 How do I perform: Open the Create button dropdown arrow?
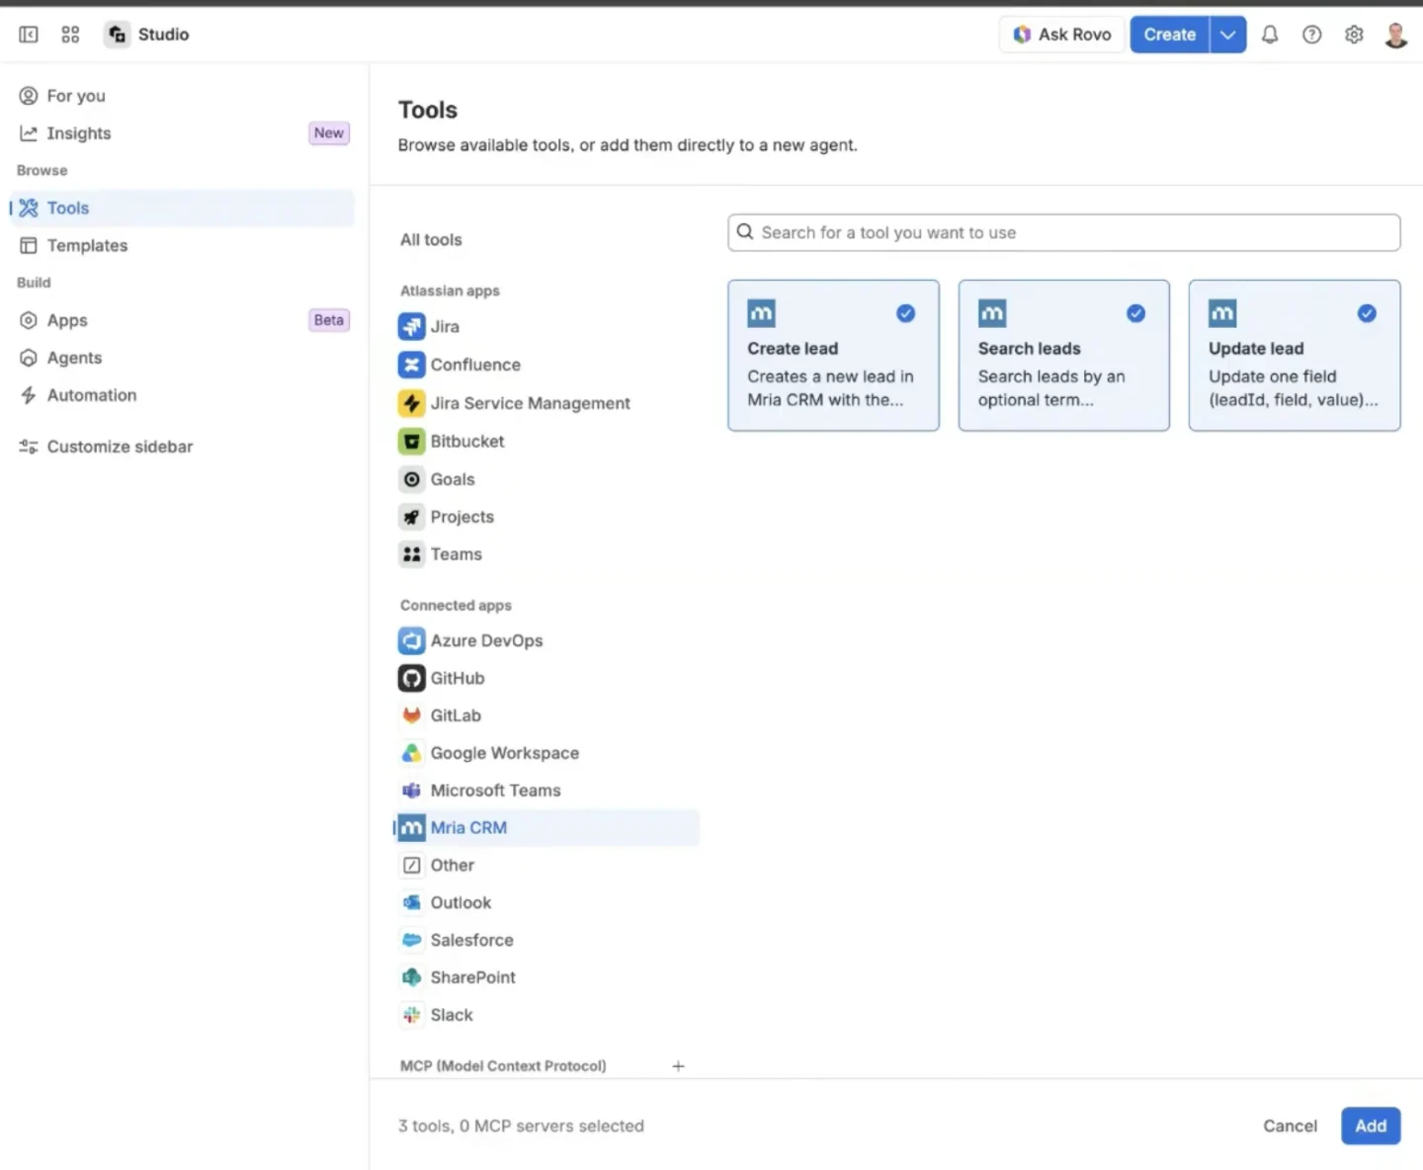pyautogui.click(x=1228, y=35)
